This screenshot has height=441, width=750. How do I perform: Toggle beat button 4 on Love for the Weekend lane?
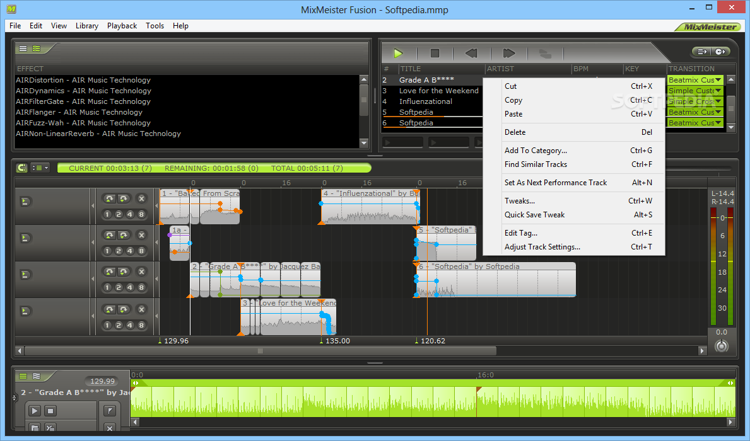(129, 325)
